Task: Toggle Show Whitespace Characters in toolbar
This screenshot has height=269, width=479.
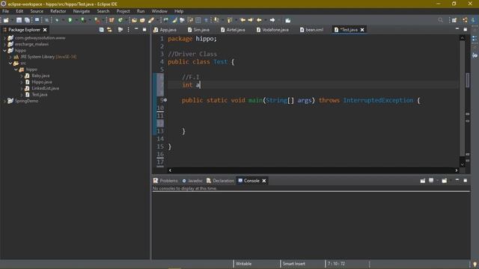Action: pyautogui.click(x=207, y=20)
